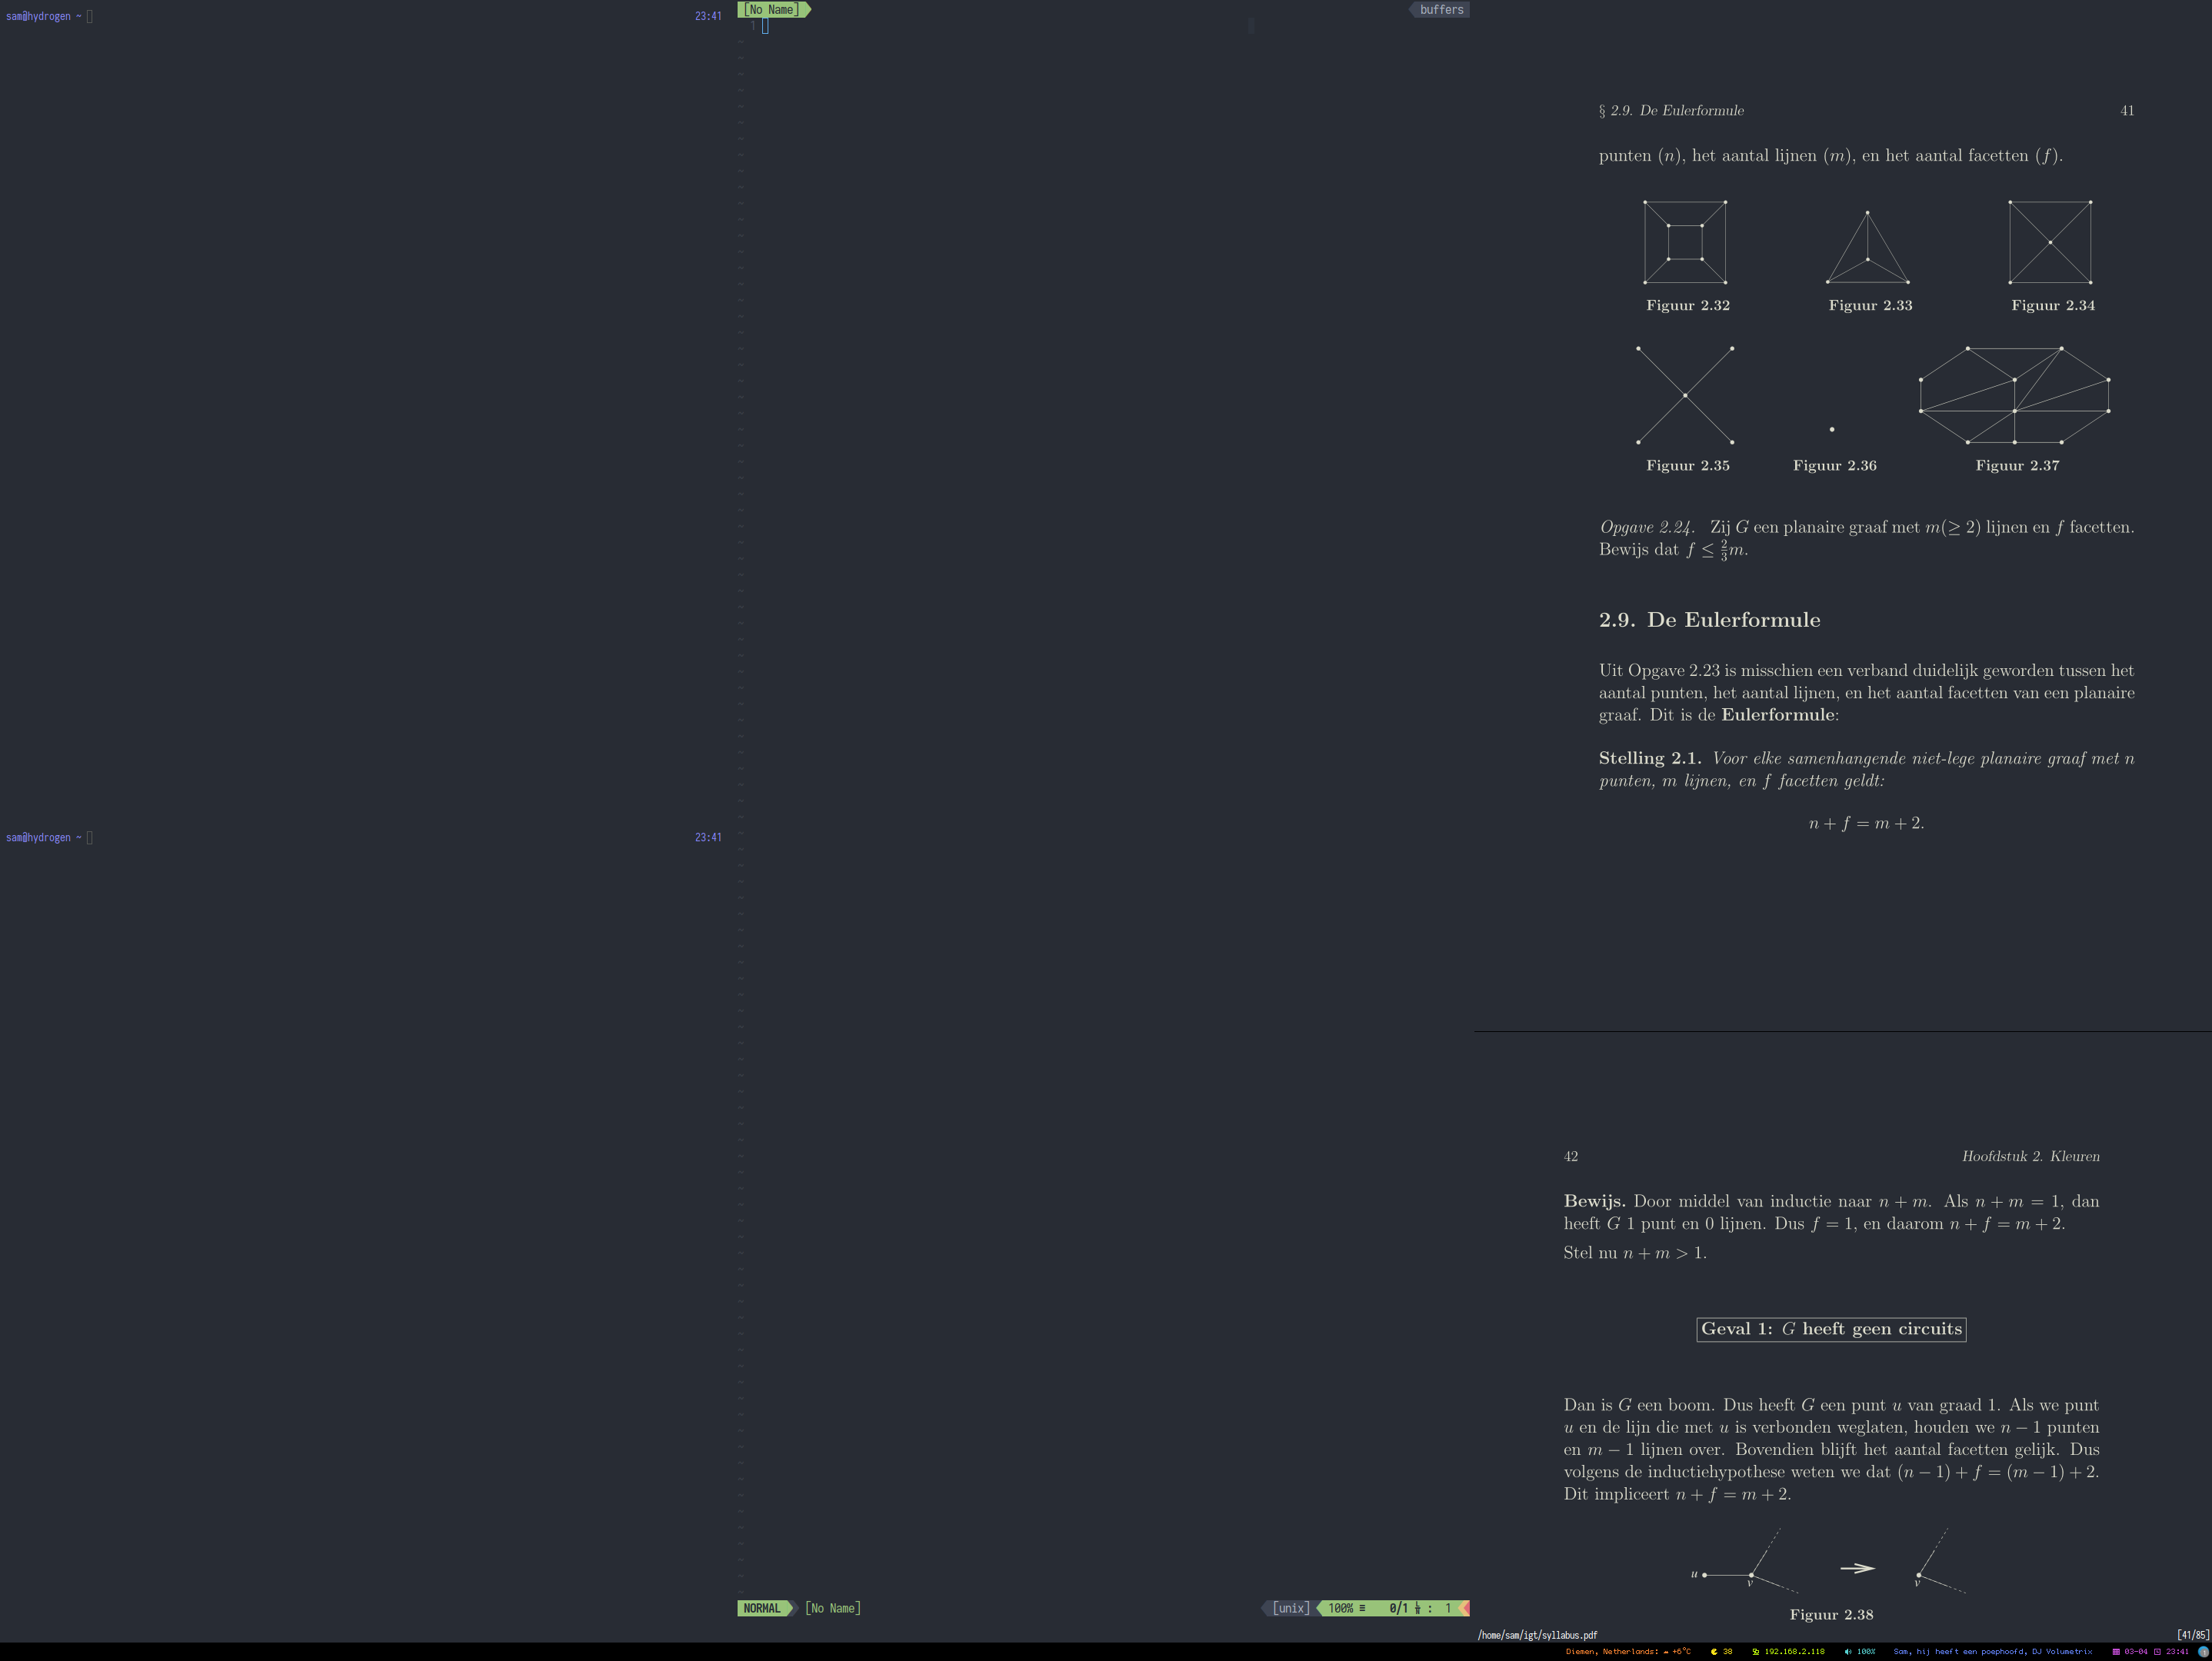Click the NORMAL mode indicator in vim
The image size is (2212, 1661).
tap(762, 1608)
